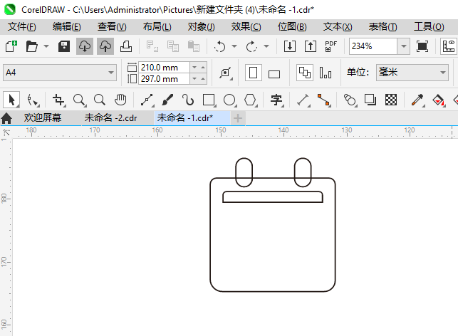This screenshot has height=336, width=458.
Task: Click the Redo arrow icon
Action: (x=251, y=46)
